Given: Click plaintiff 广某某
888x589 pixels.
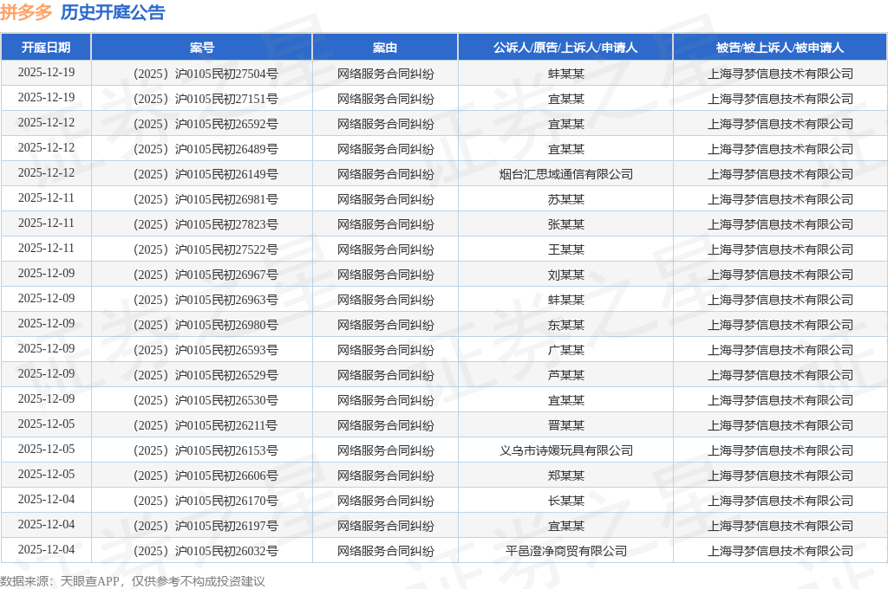Looking at the screenshot, I should (x=565, y=350).
